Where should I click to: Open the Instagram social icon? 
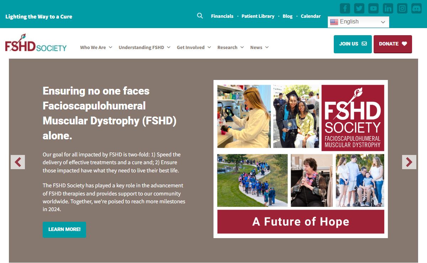[402, 8]
